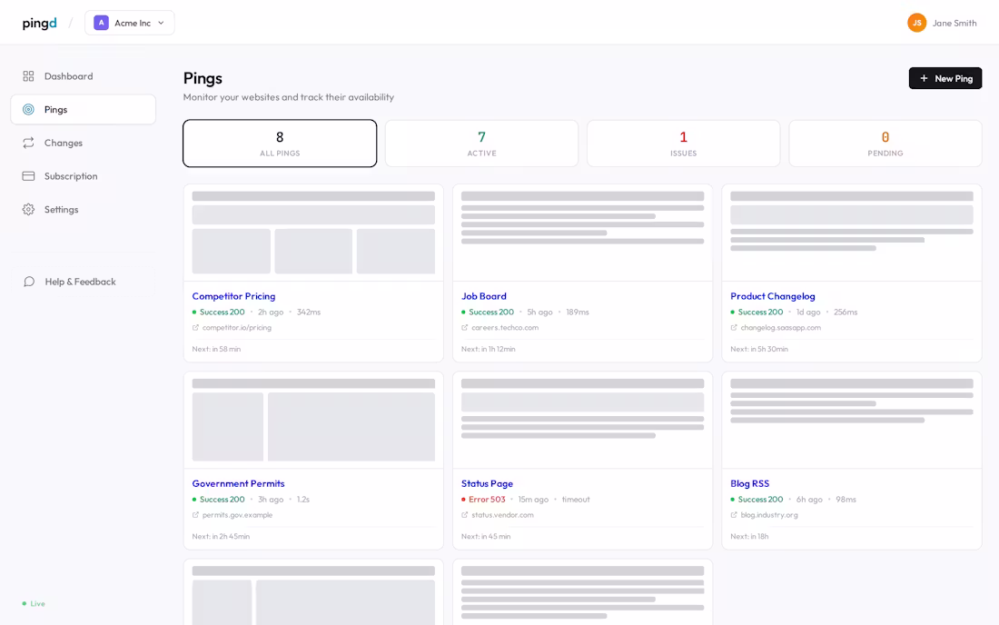The width and height of the screenshot is (999, 625).
Task: Click the external-link icon beside status.vendor.com
Action: coord(464,515)
